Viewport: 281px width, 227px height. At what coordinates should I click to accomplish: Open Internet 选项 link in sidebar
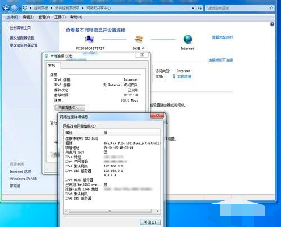(x=20, y=171)
